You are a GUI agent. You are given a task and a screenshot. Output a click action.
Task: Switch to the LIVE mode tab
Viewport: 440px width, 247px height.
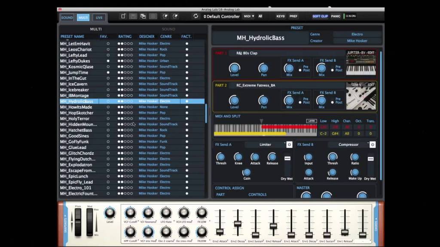tap(99, 18)
